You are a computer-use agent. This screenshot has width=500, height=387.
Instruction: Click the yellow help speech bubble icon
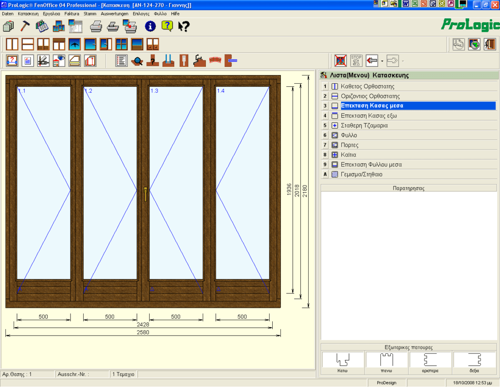[x=167, y=26]
